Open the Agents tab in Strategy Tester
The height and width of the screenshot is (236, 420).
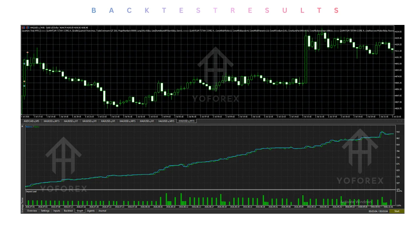pyautogui.click(x=91, y=211)
